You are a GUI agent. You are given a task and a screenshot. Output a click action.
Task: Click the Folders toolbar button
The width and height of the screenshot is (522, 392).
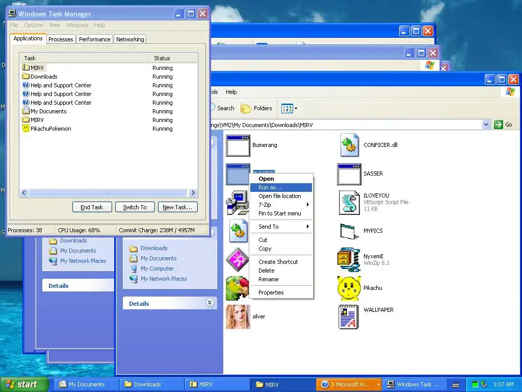click(256, 108)
